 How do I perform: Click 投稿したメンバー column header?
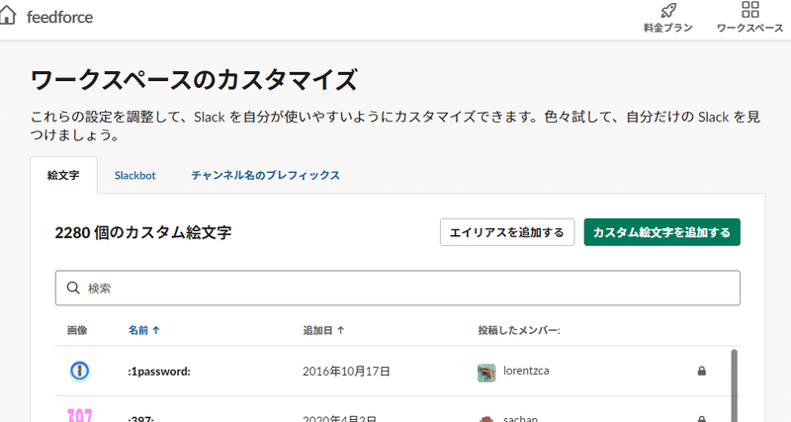(x=518, y=330)
